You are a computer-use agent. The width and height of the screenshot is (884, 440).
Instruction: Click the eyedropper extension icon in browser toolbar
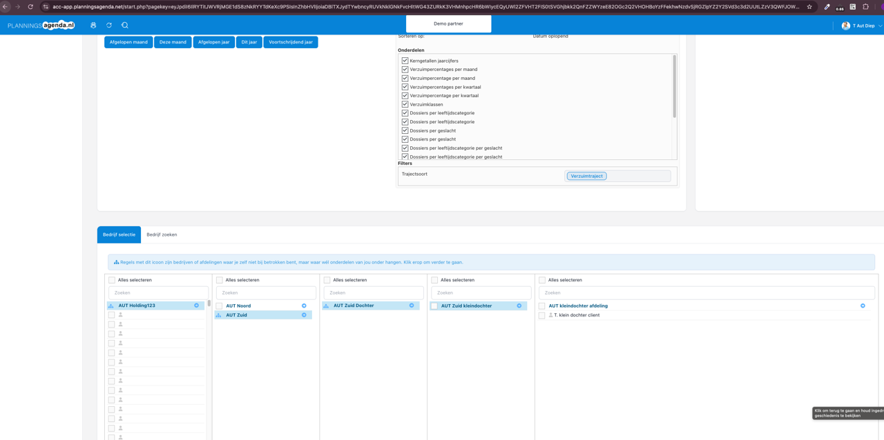click(x=827, y=7)
